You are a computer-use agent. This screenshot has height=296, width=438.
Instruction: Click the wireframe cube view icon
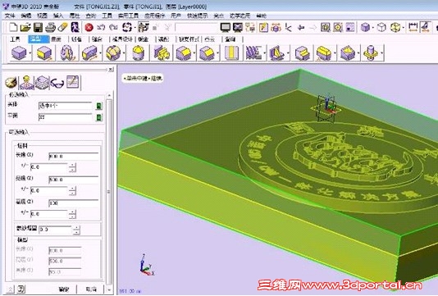click(381, 27)
